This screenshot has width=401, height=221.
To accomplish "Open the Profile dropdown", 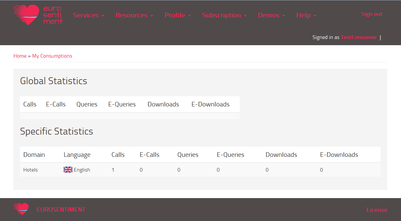I will [178, 15].
